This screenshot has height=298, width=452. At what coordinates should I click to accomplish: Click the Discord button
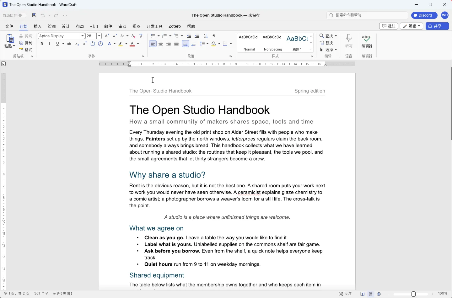[x=424, y=15]
